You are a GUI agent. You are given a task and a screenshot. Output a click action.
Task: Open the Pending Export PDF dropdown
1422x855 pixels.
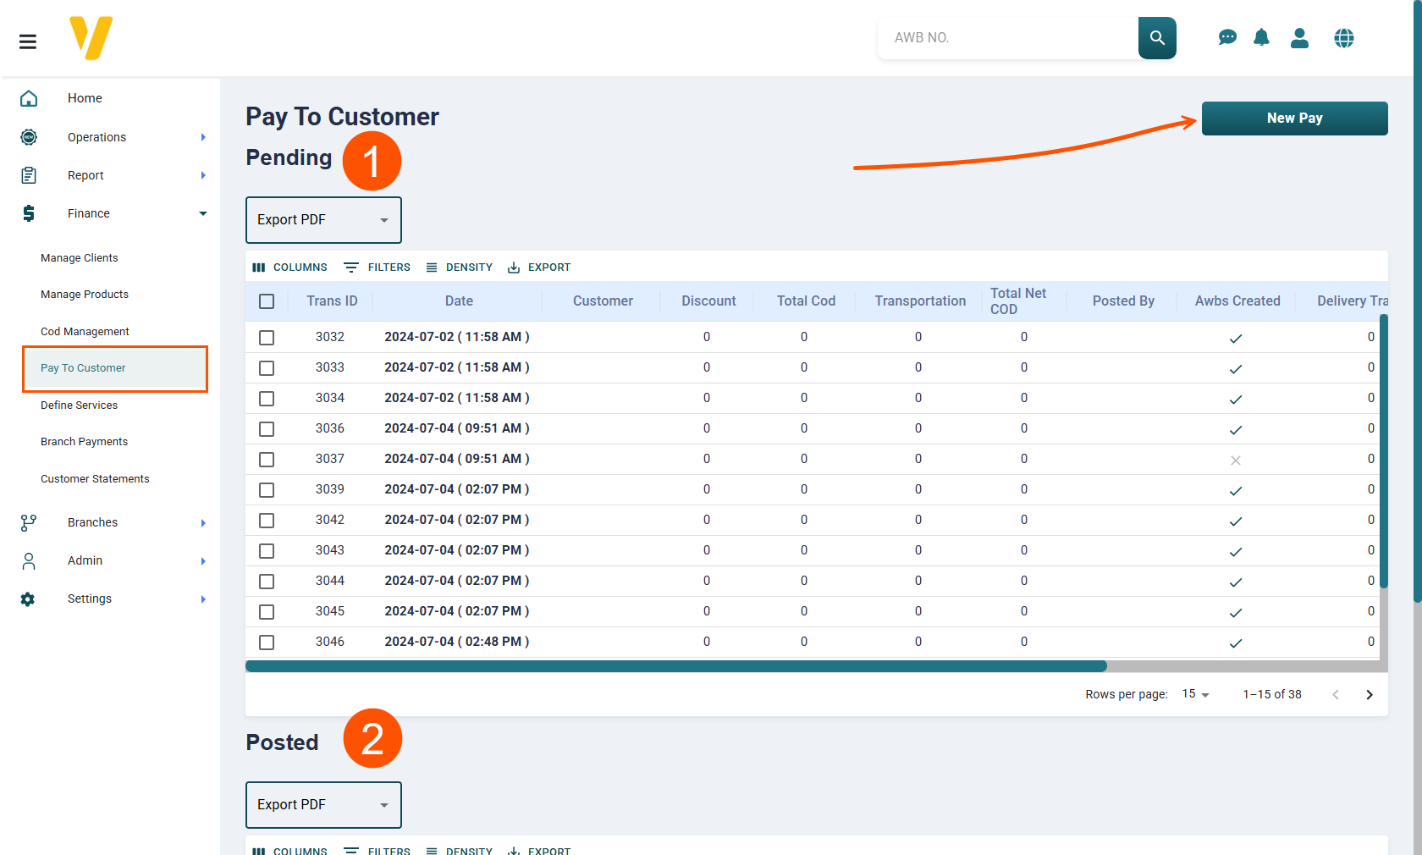click(x=323, y=220)
